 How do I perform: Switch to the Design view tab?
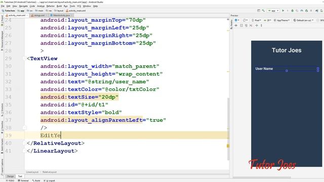click(x=10, y=176)
